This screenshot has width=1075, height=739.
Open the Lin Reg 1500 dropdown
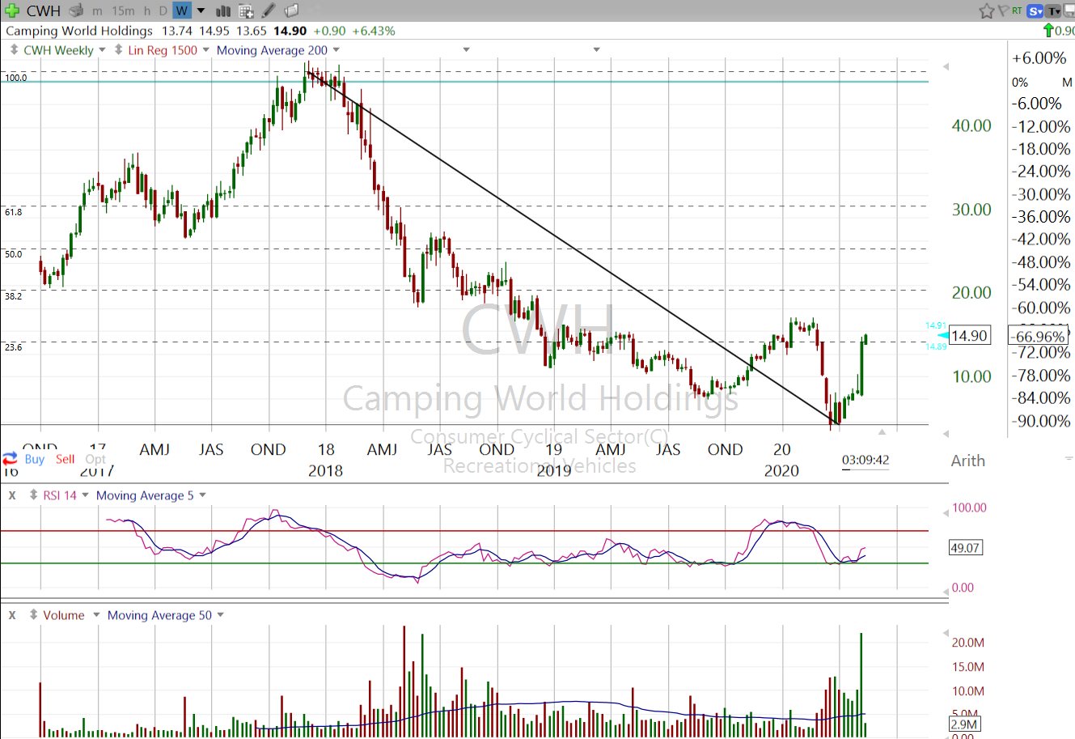coord(205,50)
